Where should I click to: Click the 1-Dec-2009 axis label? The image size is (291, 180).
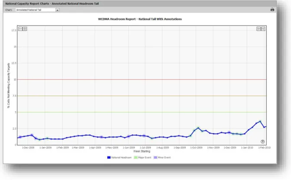(x=230, y=147)
